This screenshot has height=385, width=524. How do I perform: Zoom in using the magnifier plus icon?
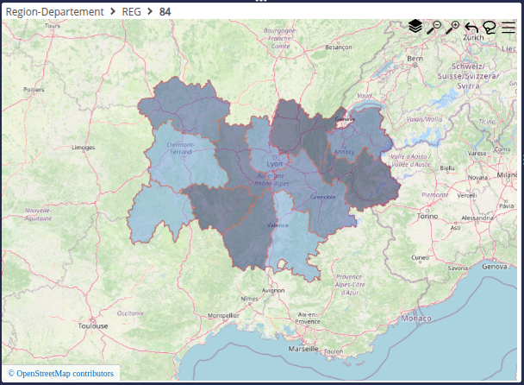point(452,27)
